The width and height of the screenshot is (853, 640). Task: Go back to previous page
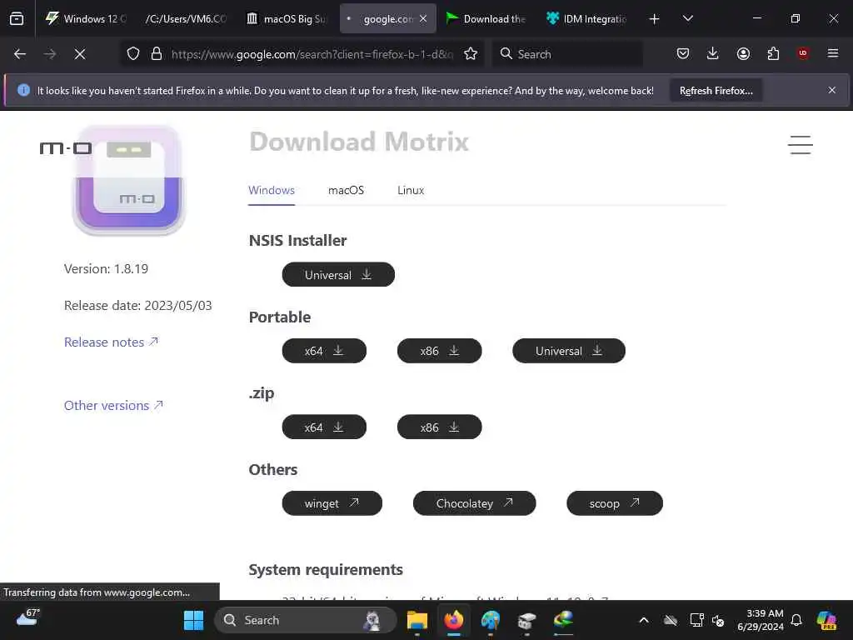tap(20, 54)
